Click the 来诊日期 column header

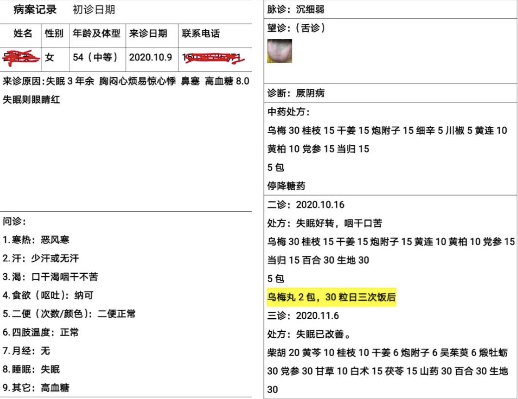point(148,34)
